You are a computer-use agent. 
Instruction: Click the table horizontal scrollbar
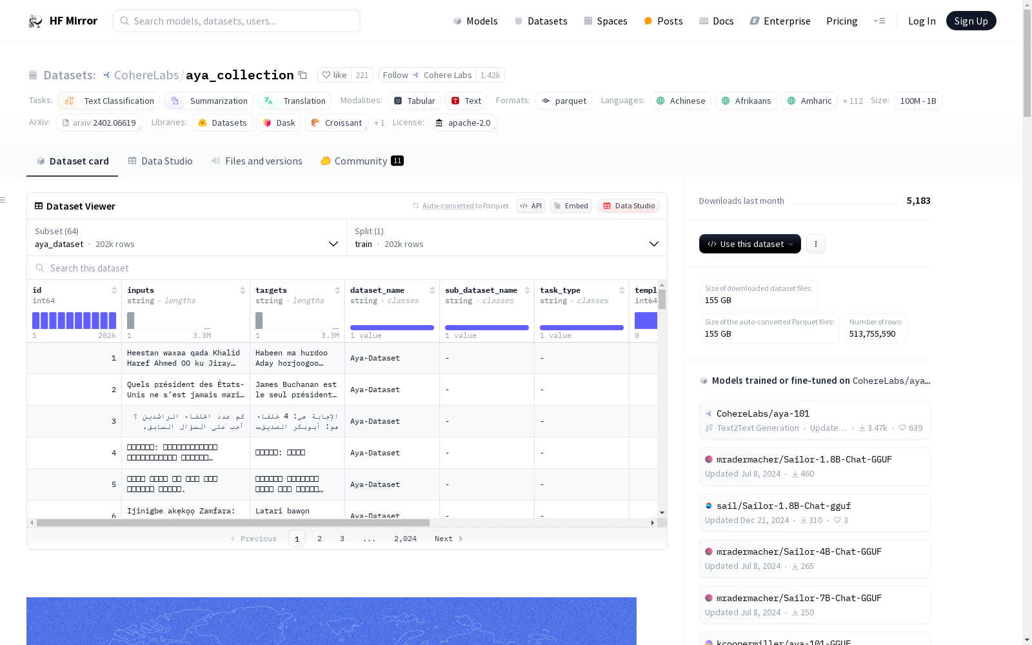(x=233, y=522)
